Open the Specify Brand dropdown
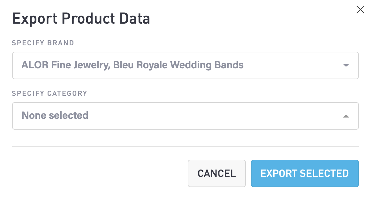Screen dimensions: 371x198 click(x=185, y=65)
